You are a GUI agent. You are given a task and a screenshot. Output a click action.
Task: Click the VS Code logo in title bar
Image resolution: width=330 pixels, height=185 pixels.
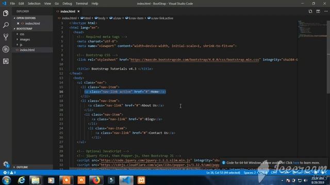[4, 4]
